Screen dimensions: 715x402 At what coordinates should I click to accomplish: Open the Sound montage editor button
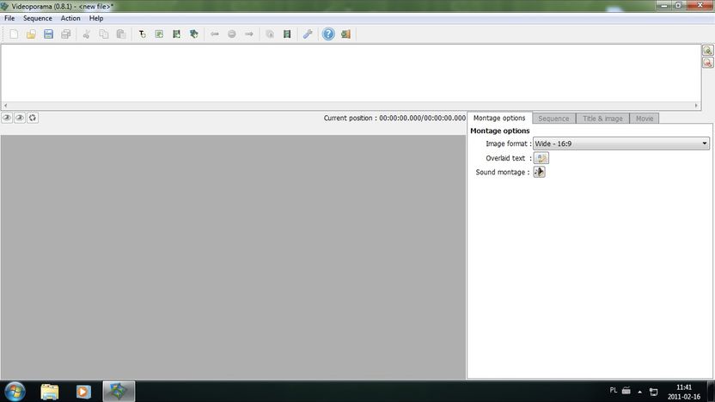point(540,172)
